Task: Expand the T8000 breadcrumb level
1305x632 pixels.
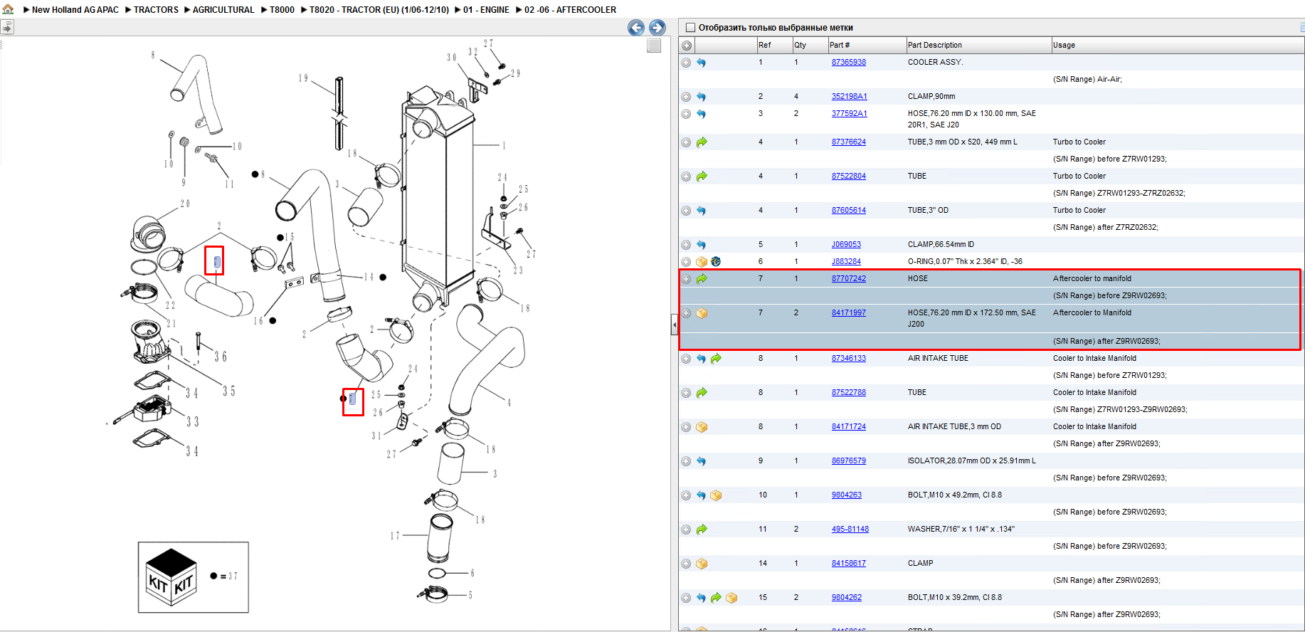Action: pyautogui.click(x=264, y=10)
